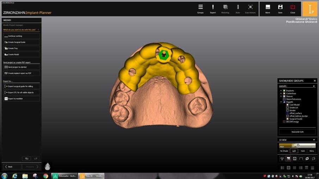This screenshot has height=179, width=319.
Task: Click the gray tooth view icon
Action: point(47,166)
